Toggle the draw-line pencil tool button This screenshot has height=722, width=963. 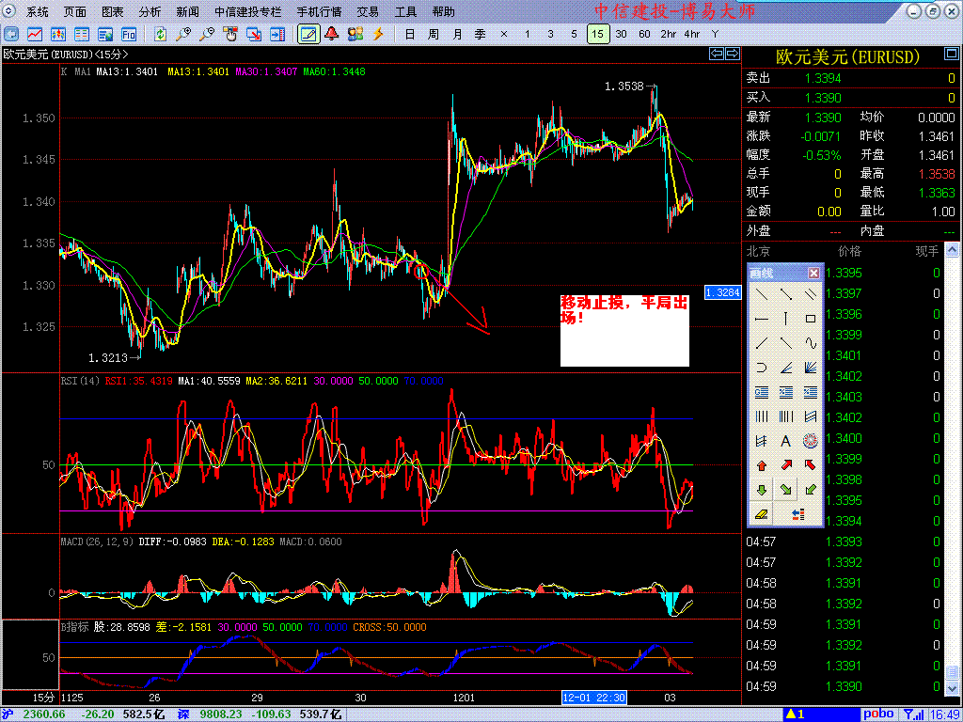308,34
